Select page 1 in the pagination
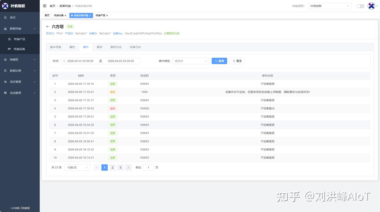This screenshot has width=380, height=212. pyautogui.click(x=105, y=168)
